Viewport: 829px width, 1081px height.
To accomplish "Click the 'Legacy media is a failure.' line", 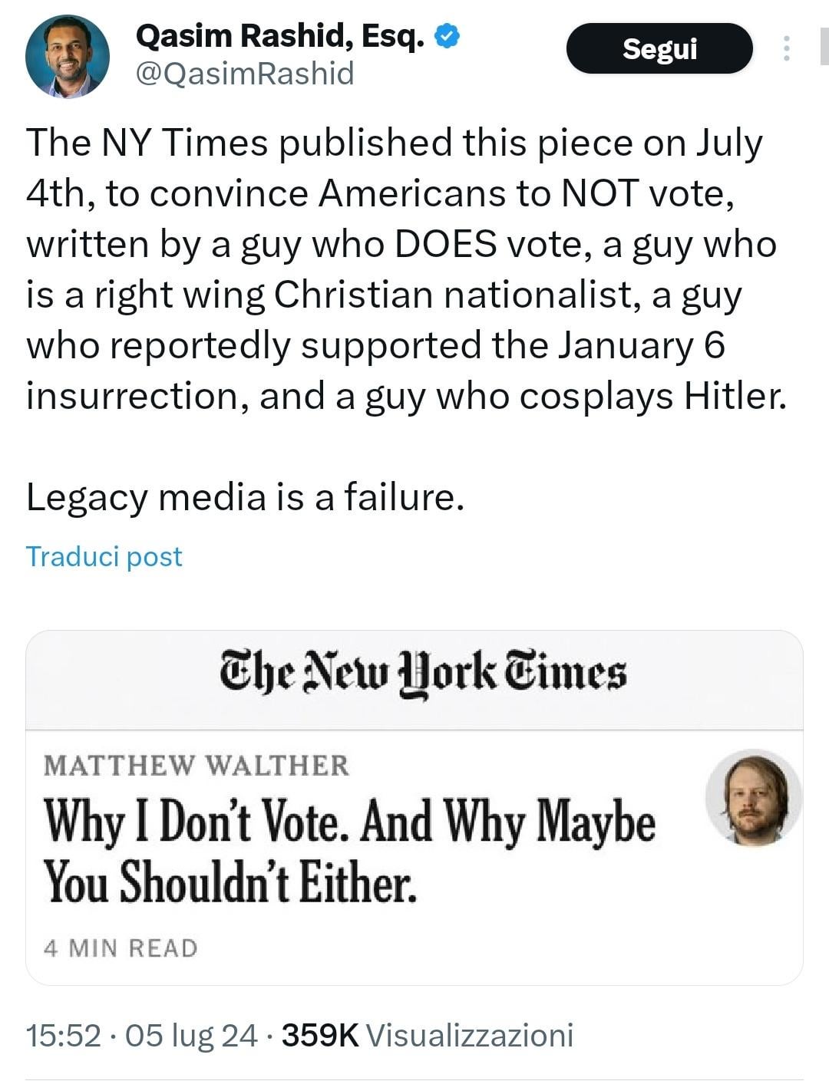I will click(246, 497).
